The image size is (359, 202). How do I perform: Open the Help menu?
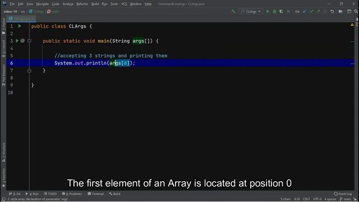pyautogui.click(x=148, y=4)
